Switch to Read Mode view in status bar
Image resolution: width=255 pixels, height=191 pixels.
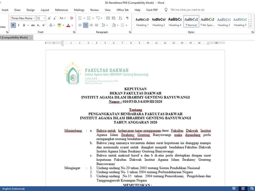click(x=234, y=188)
